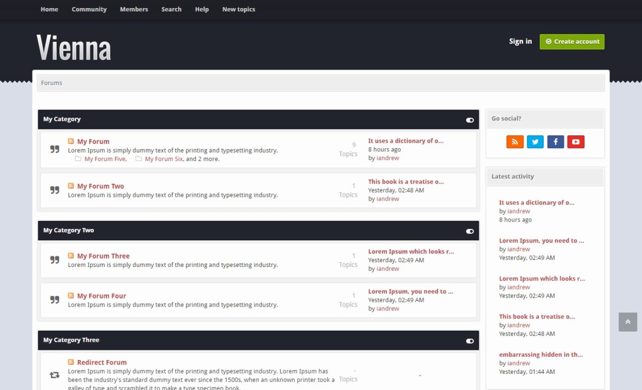Click the scroll-to-top arrow button
This screenshot has height=390, width=642.
[628, 322]
